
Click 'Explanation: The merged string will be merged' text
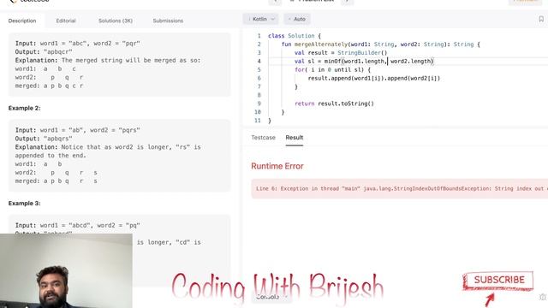point(108,60)
